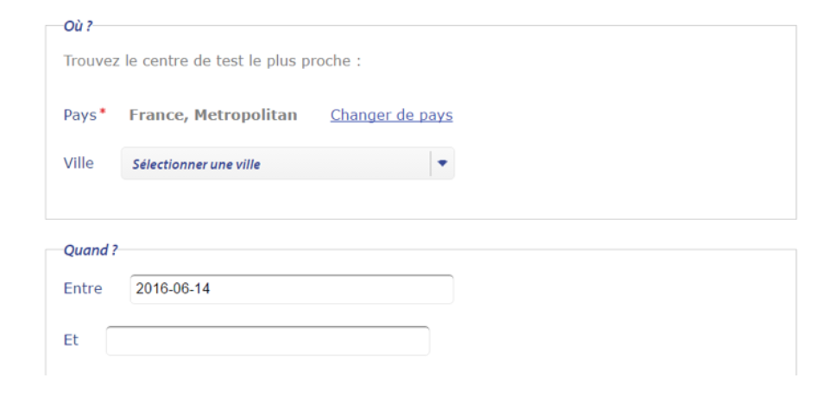This screenshot has height=397, width=827.
Task: Click the word "Metropolitan" in the country name
Action: (253, 115)
